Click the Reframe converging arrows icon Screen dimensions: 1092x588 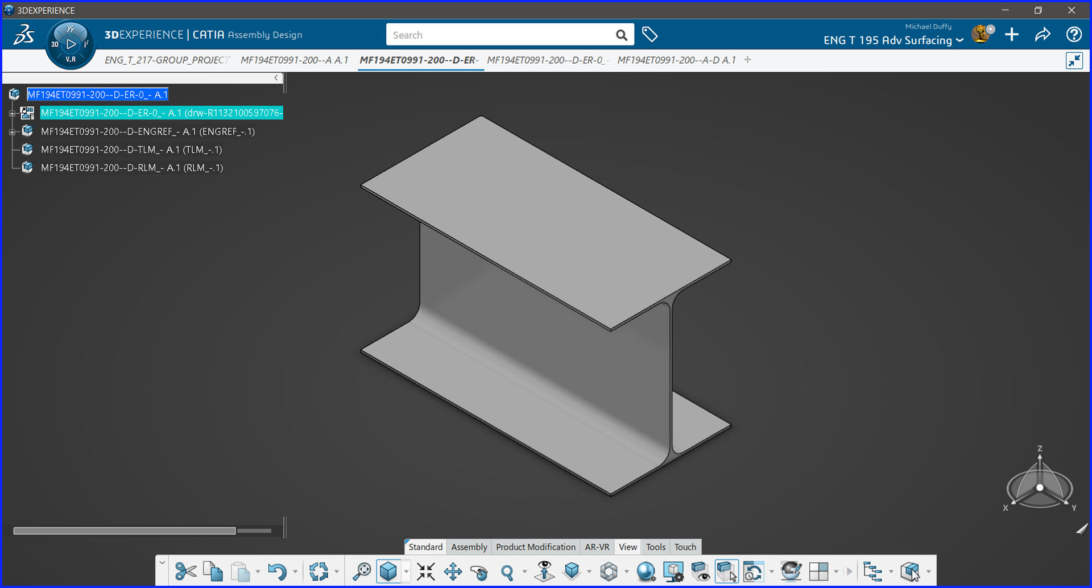coord(425,572)
